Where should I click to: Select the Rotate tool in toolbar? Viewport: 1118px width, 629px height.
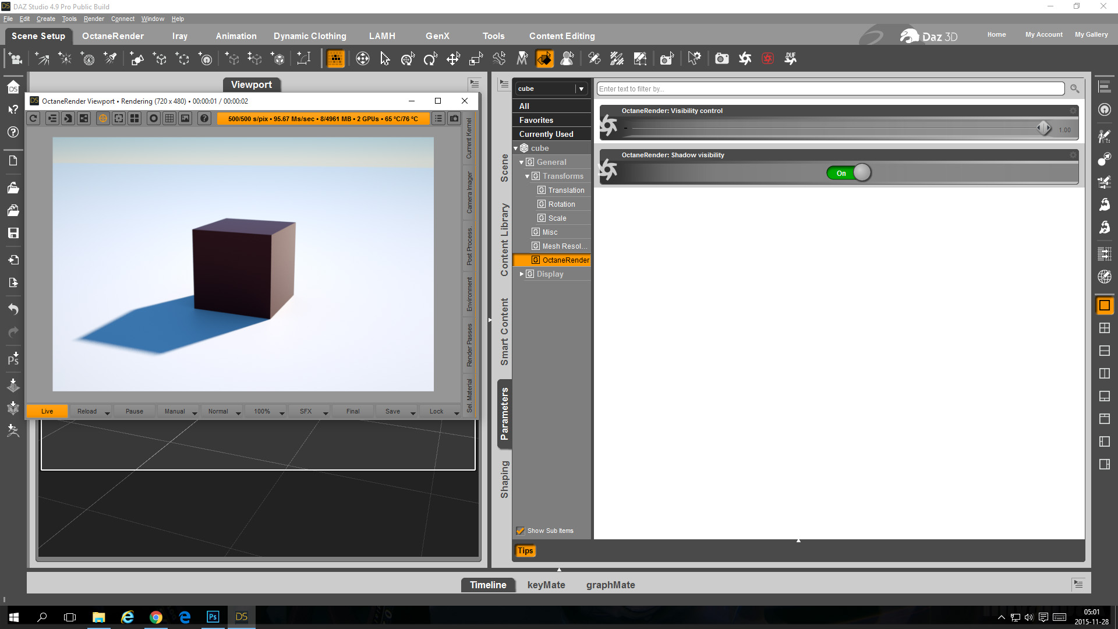[430, 58]
